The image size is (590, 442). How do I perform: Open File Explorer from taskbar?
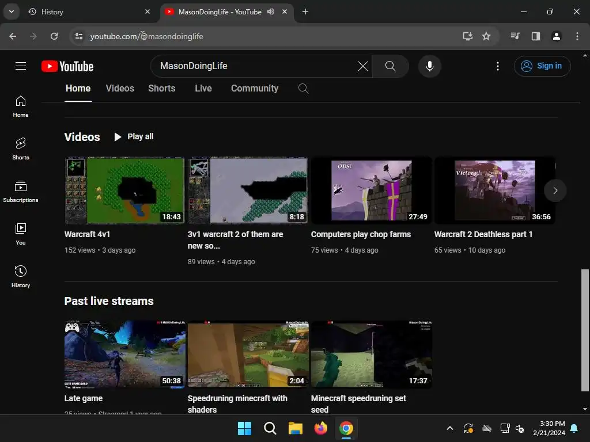[x=296, y=428]
